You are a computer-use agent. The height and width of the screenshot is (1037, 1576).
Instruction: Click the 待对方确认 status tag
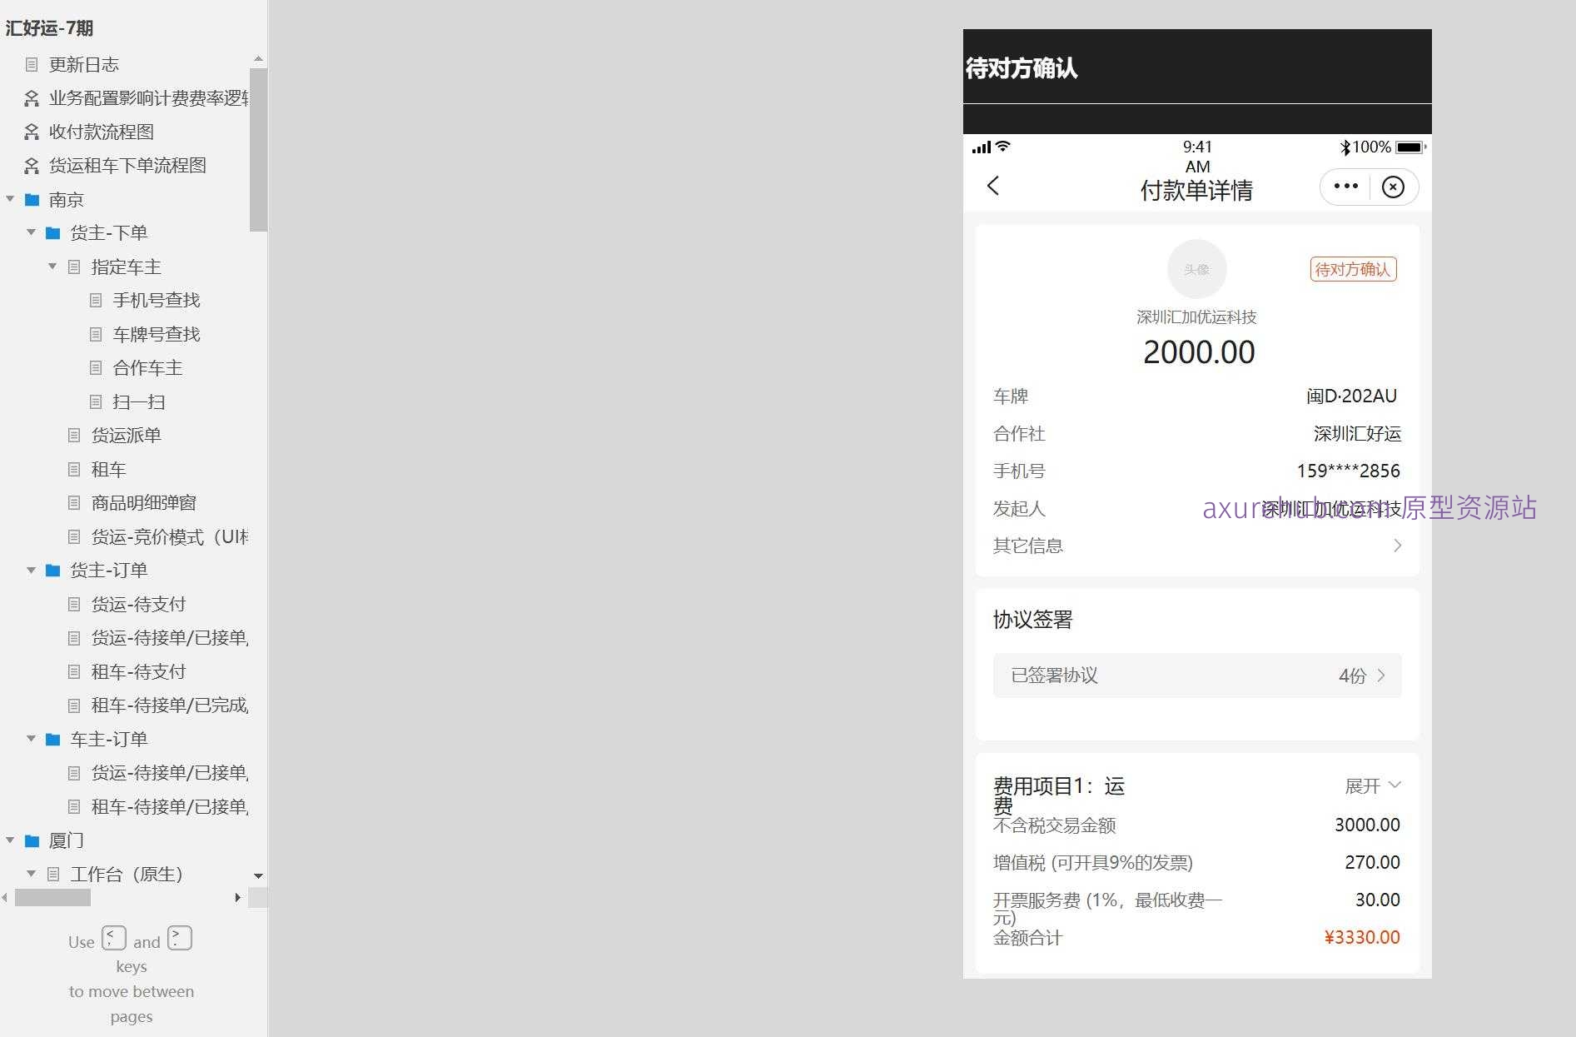click(1353, 269)
